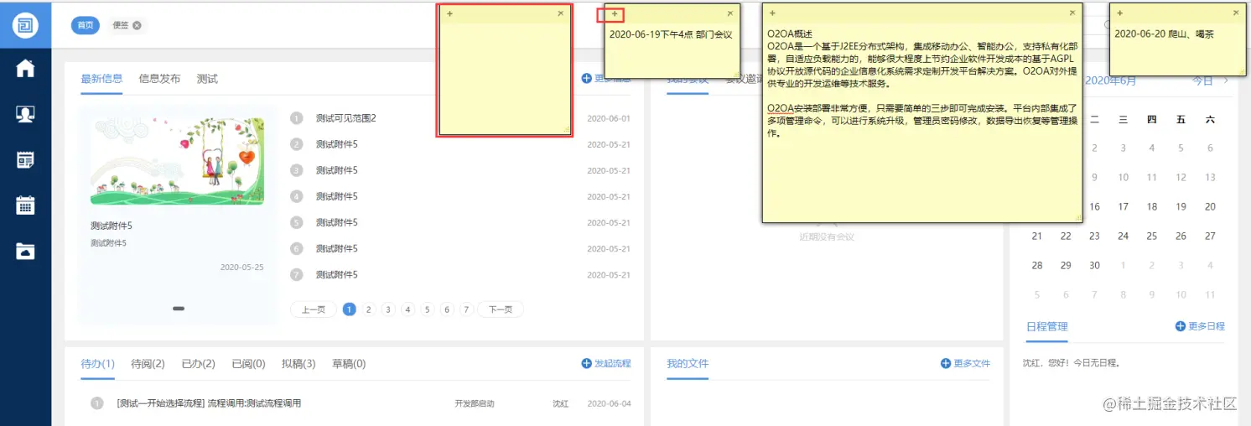1251x426 pixels.
Task: Open the carousel image with swing illustration
Action: click(177, 161)
